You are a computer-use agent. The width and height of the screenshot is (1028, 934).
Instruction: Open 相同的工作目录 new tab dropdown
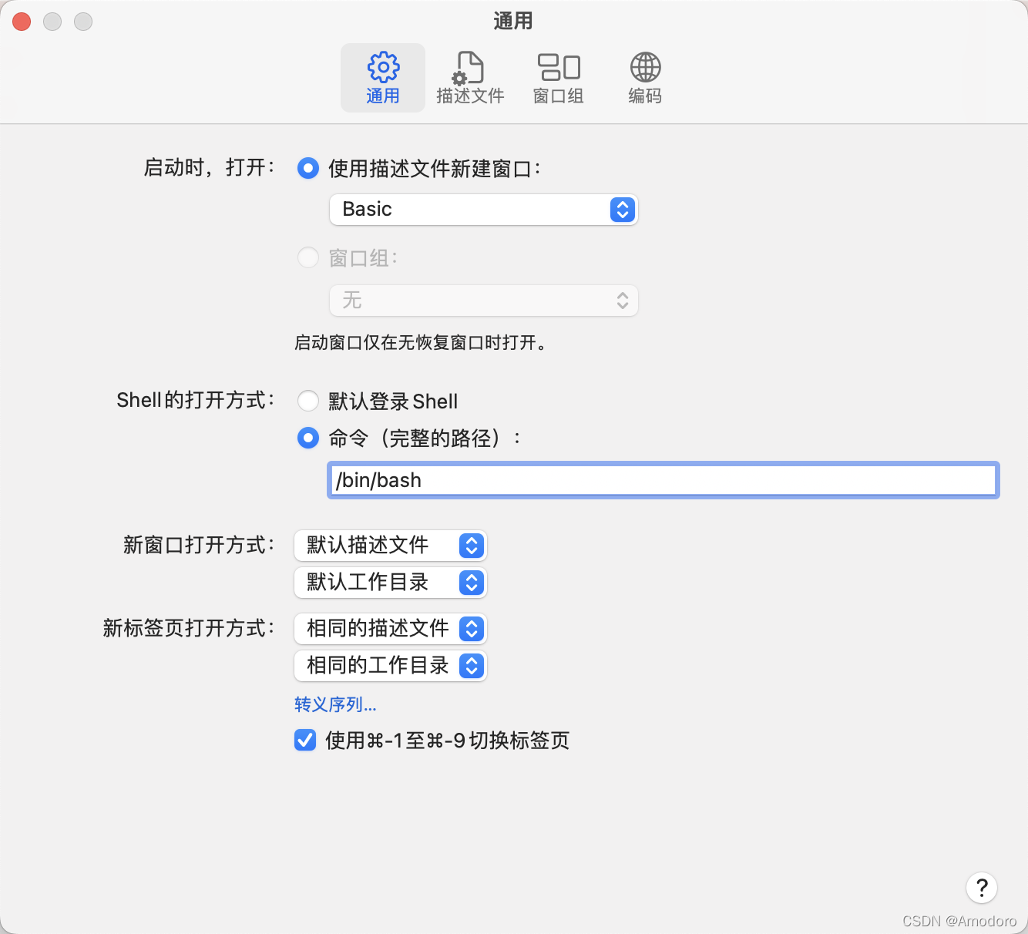tap(391, 666)
